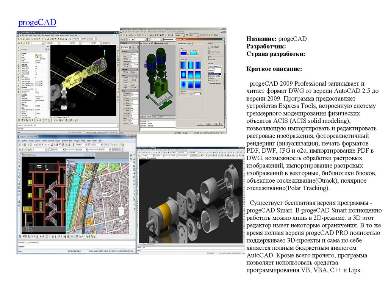Open Standard text style dropdown in building window
This screenshot has height=291, width=388.
point(81,144)
